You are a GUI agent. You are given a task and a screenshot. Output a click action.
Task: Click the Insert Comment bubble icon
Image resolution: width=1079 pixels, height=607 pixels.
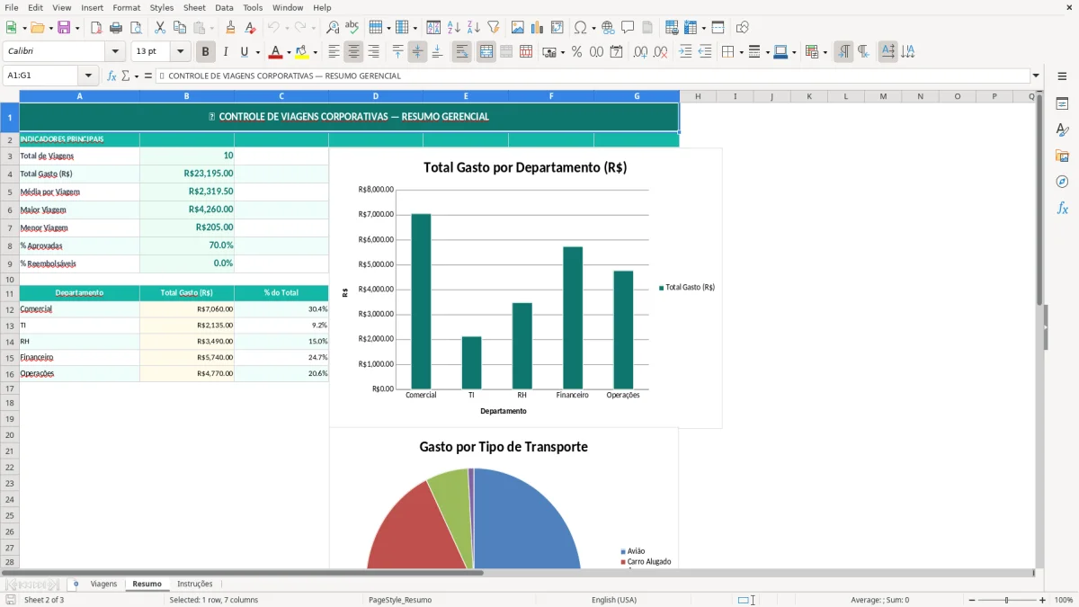tap(628, 28)
